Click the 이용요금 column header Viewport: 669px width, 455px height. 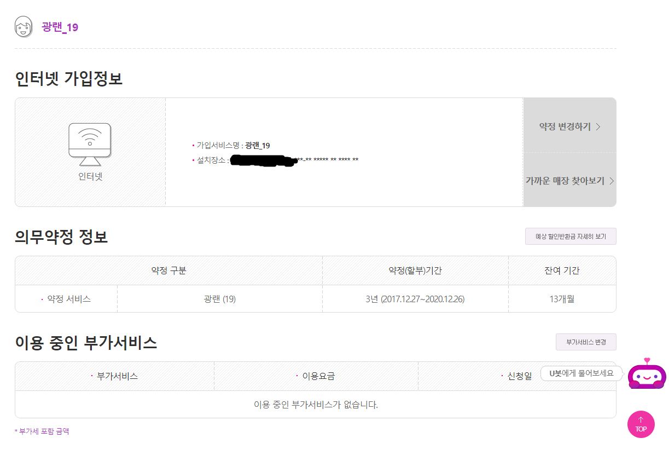[x=318, y=376]
